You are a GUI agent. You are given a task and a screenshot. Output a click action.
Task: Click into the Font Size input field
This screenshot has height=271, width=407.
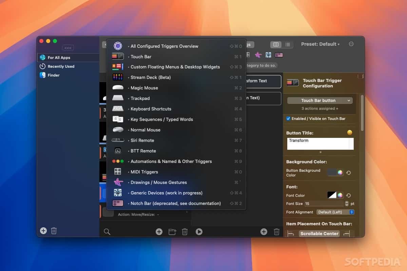(324, 204)
